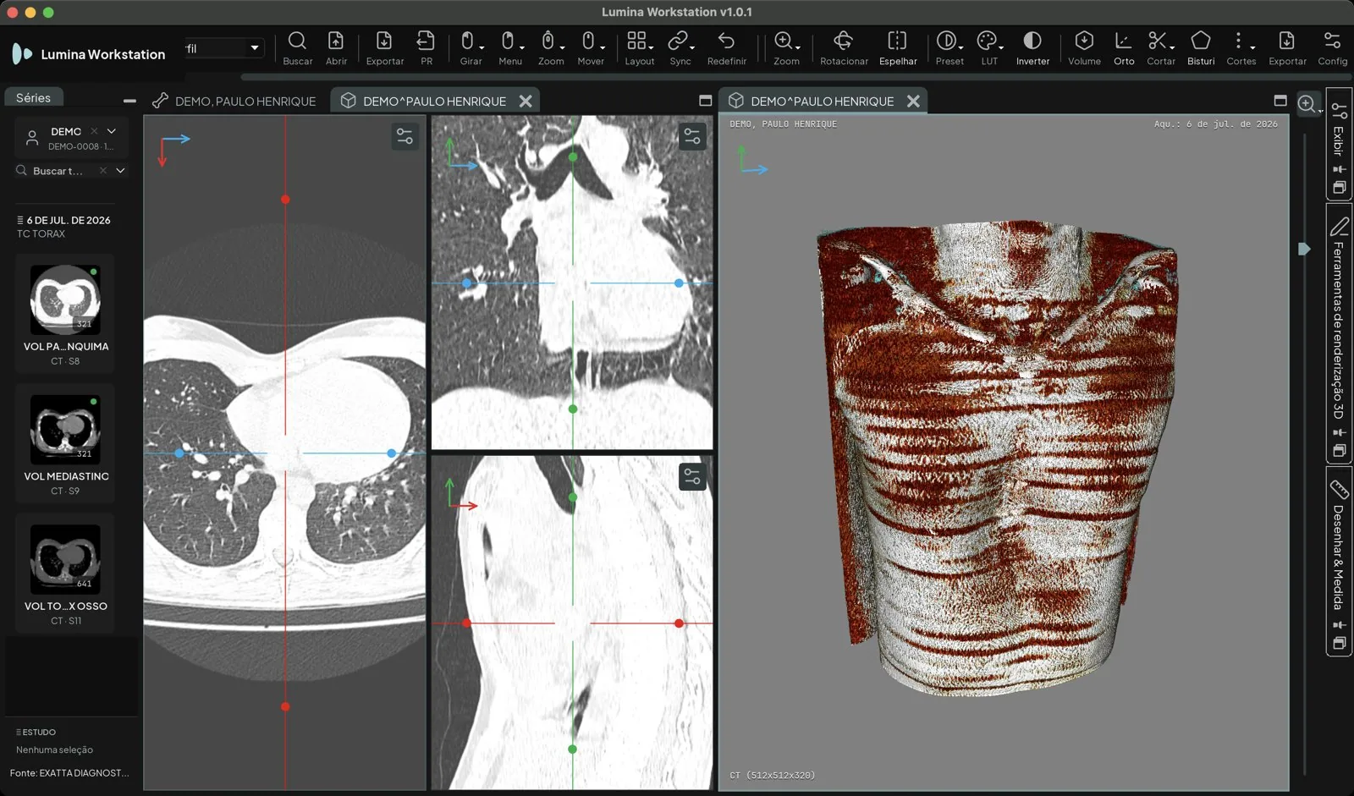Image resolution: width=1354 pixels, height=796 pixels.
Task: Open the Buscar search tool
Action: coord(297,48)
